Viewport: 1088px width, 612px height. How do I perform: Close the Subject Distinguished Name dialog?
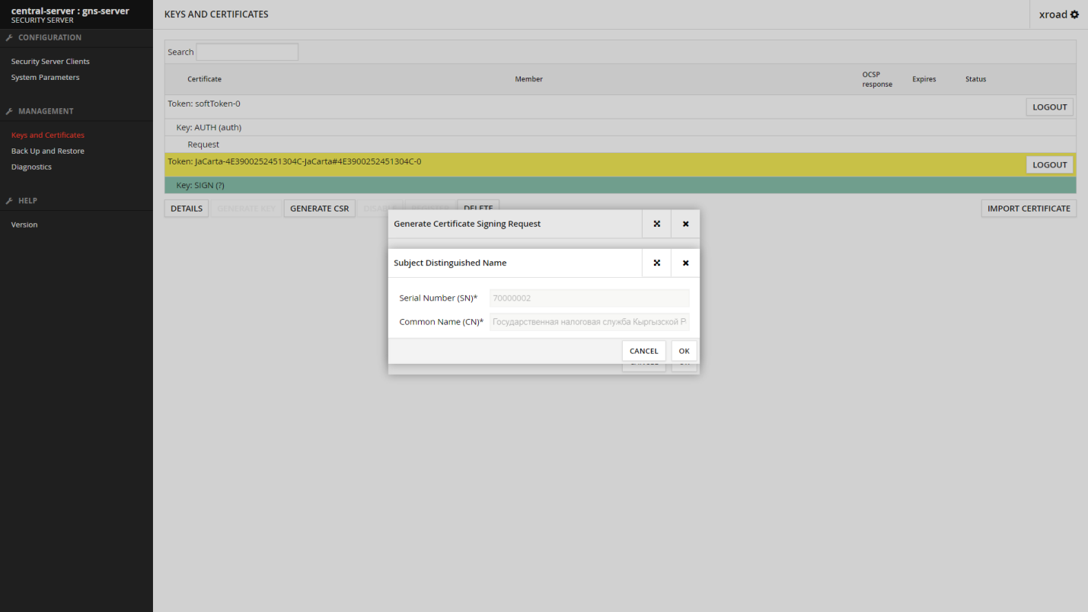685,263
